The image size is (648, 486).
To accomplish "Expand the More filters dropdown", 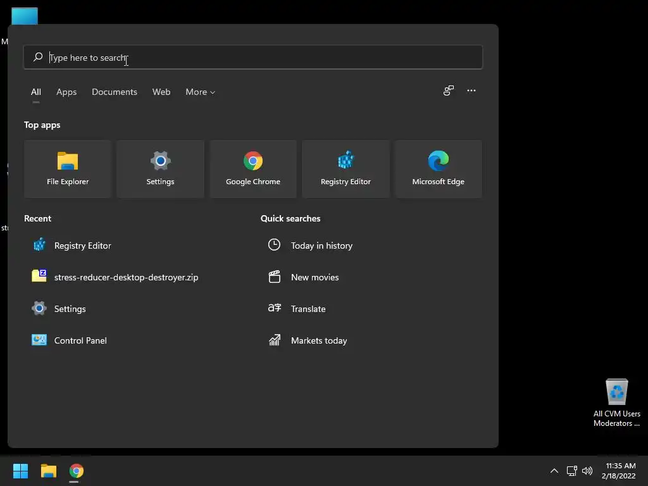I will pyautogui.click(x=201, y=92).
